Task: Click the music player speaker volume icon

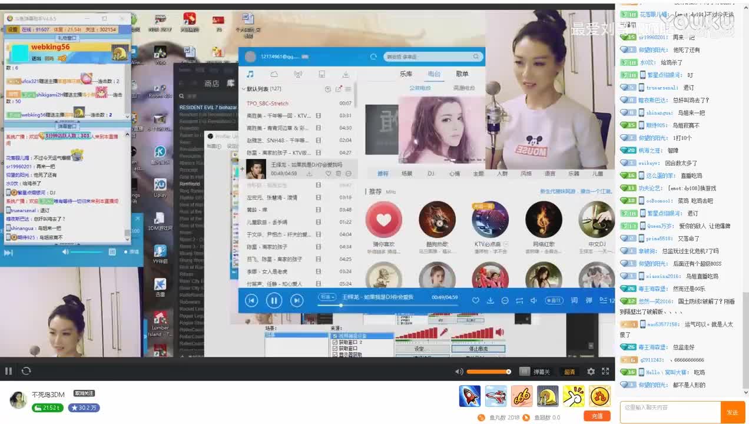Action: [x=533, y=300]
